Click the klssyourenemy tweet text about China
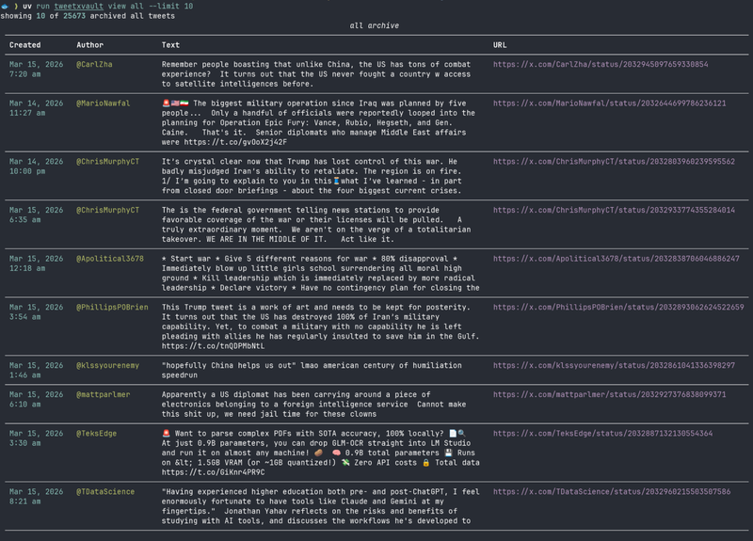This screenshot has height=541, width=753. point(312,370)
